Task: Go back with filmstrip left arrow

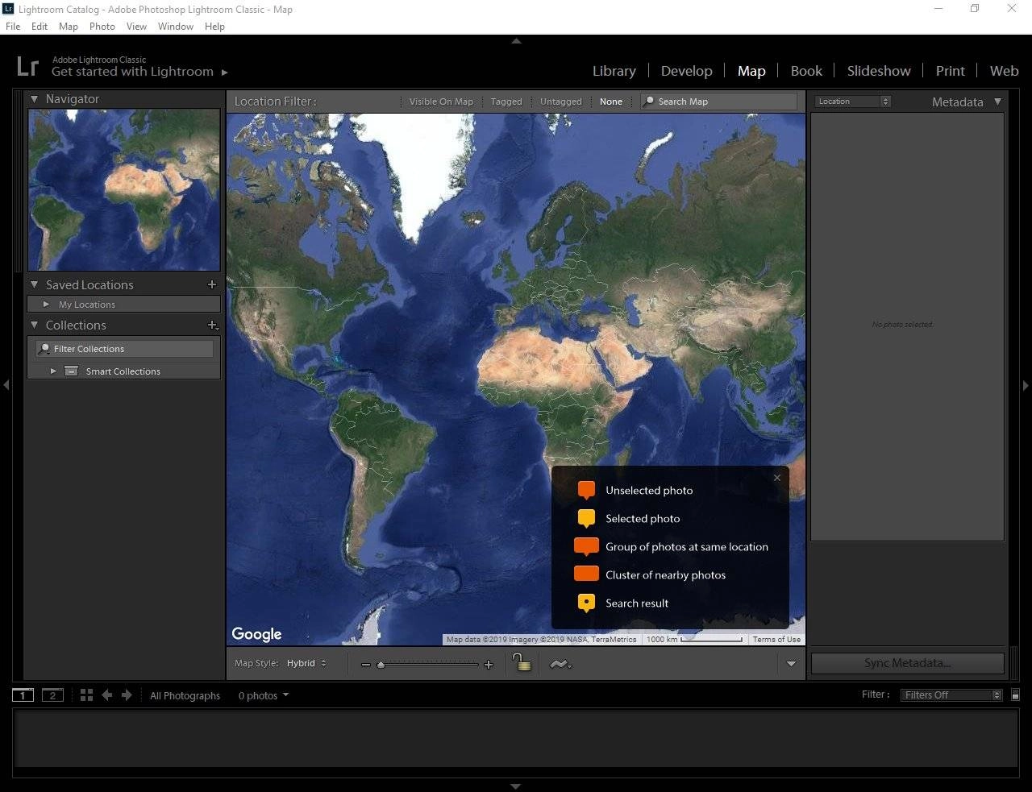Action: (x=106, y=695)
